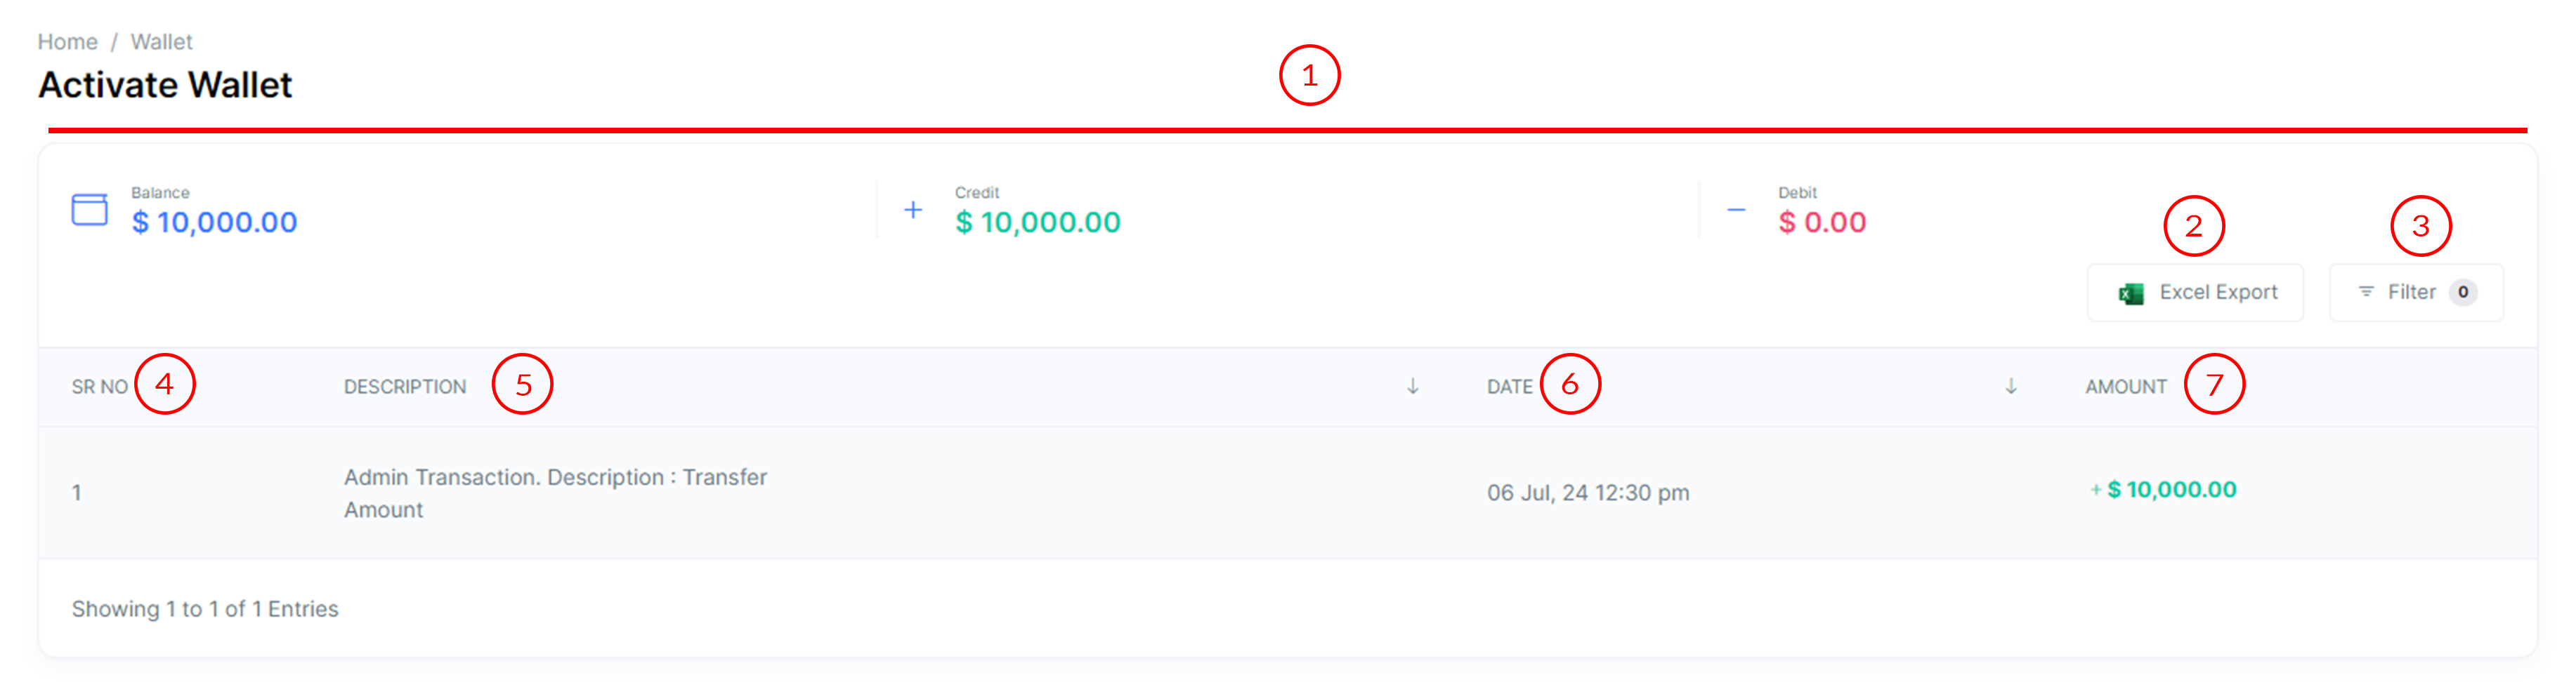Viewport: 2576px width, 682px height.
Task: Go to Home breadcrumb link
Action: point(67,42)
